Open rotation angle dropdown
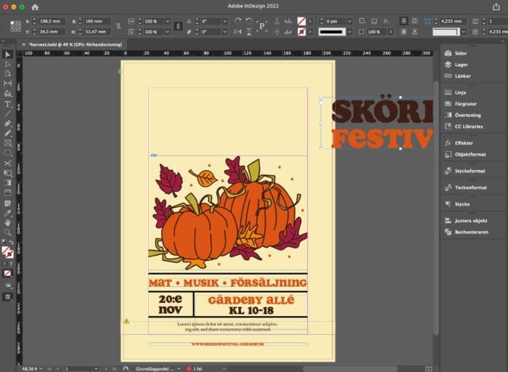Viewport: 508px width, 372px height. pos(224,21)
